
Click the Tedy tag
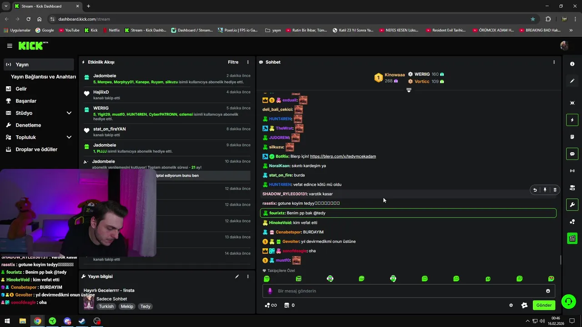pos(145,307)
